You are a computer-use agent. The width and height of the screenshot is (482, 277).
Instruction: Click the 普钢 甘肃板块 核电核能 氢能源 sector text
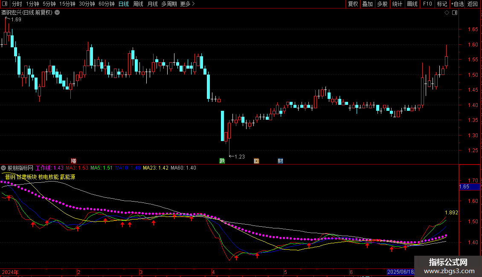(40, 177)
